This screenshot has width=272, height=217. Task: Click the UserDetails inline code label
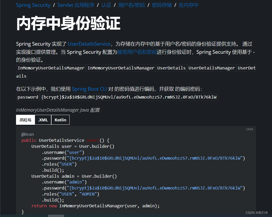coord(171,68)
